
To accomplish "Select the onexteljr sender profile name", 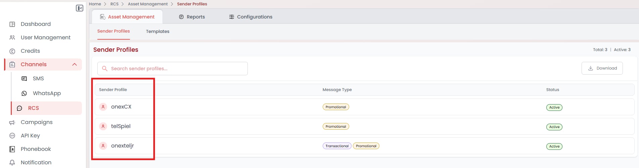I will pyautogui.click(x=123, y=146).
